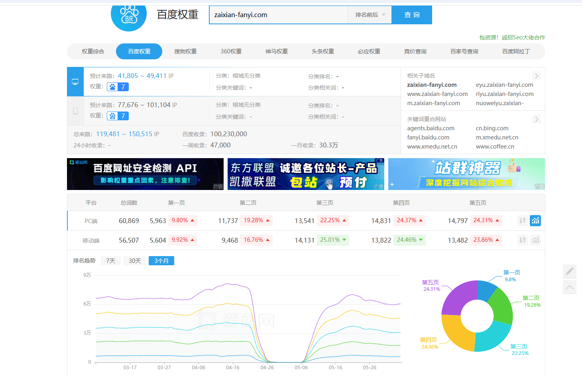582x376 pixels.
Task: Open fanyi.baidu.com link
Action: pos(428,137)
